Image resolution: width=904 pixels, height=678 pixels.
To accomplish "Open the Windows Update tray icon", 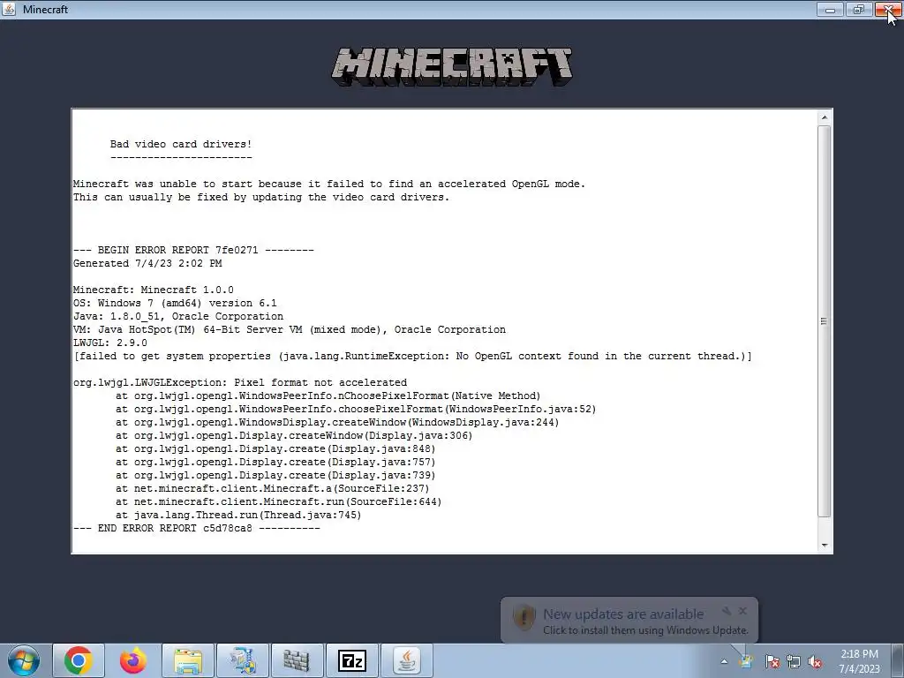I will click(747, 661).
